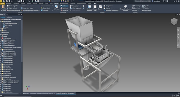The height and width of the screenshot is (97, 180).
Task: Click Vue de début home view
Action: coord(146,10)
